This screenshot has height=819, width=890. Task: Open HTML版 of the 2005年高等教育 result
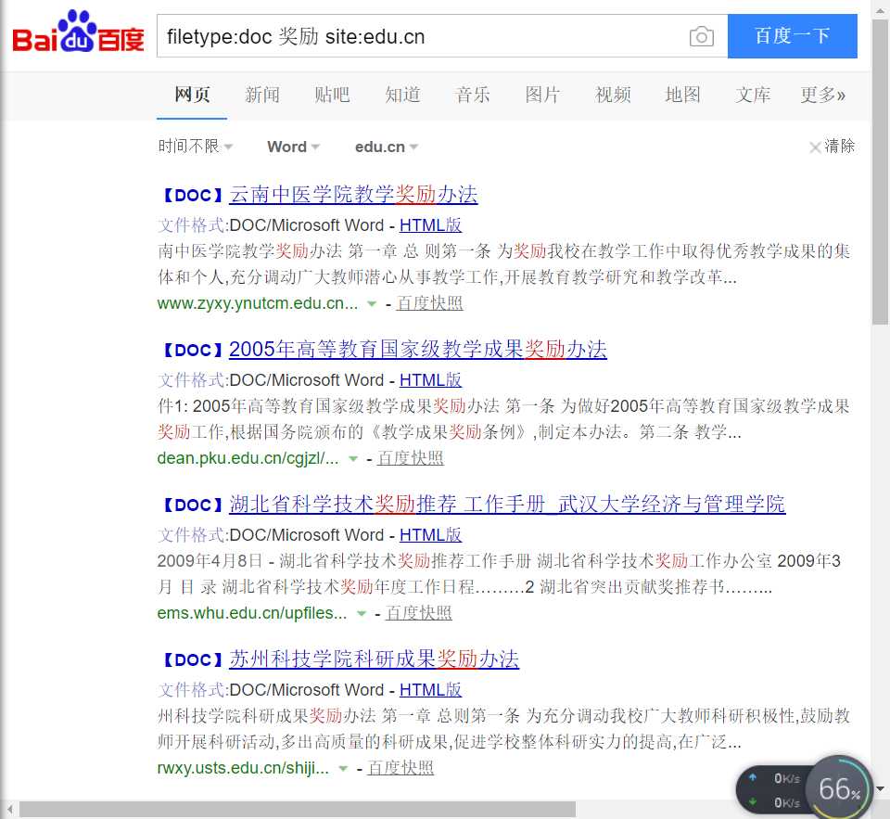pyautogui.click(x=431, y=380)
